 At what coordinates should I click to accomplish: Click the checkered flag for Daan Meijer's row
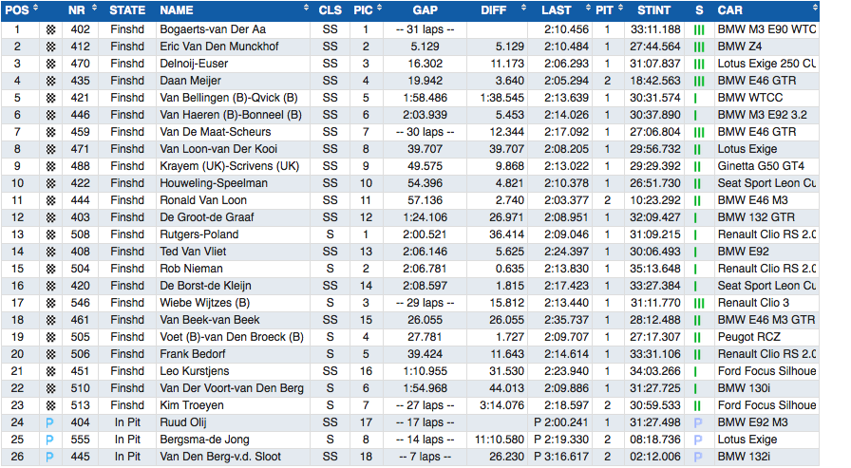point(50,81)
